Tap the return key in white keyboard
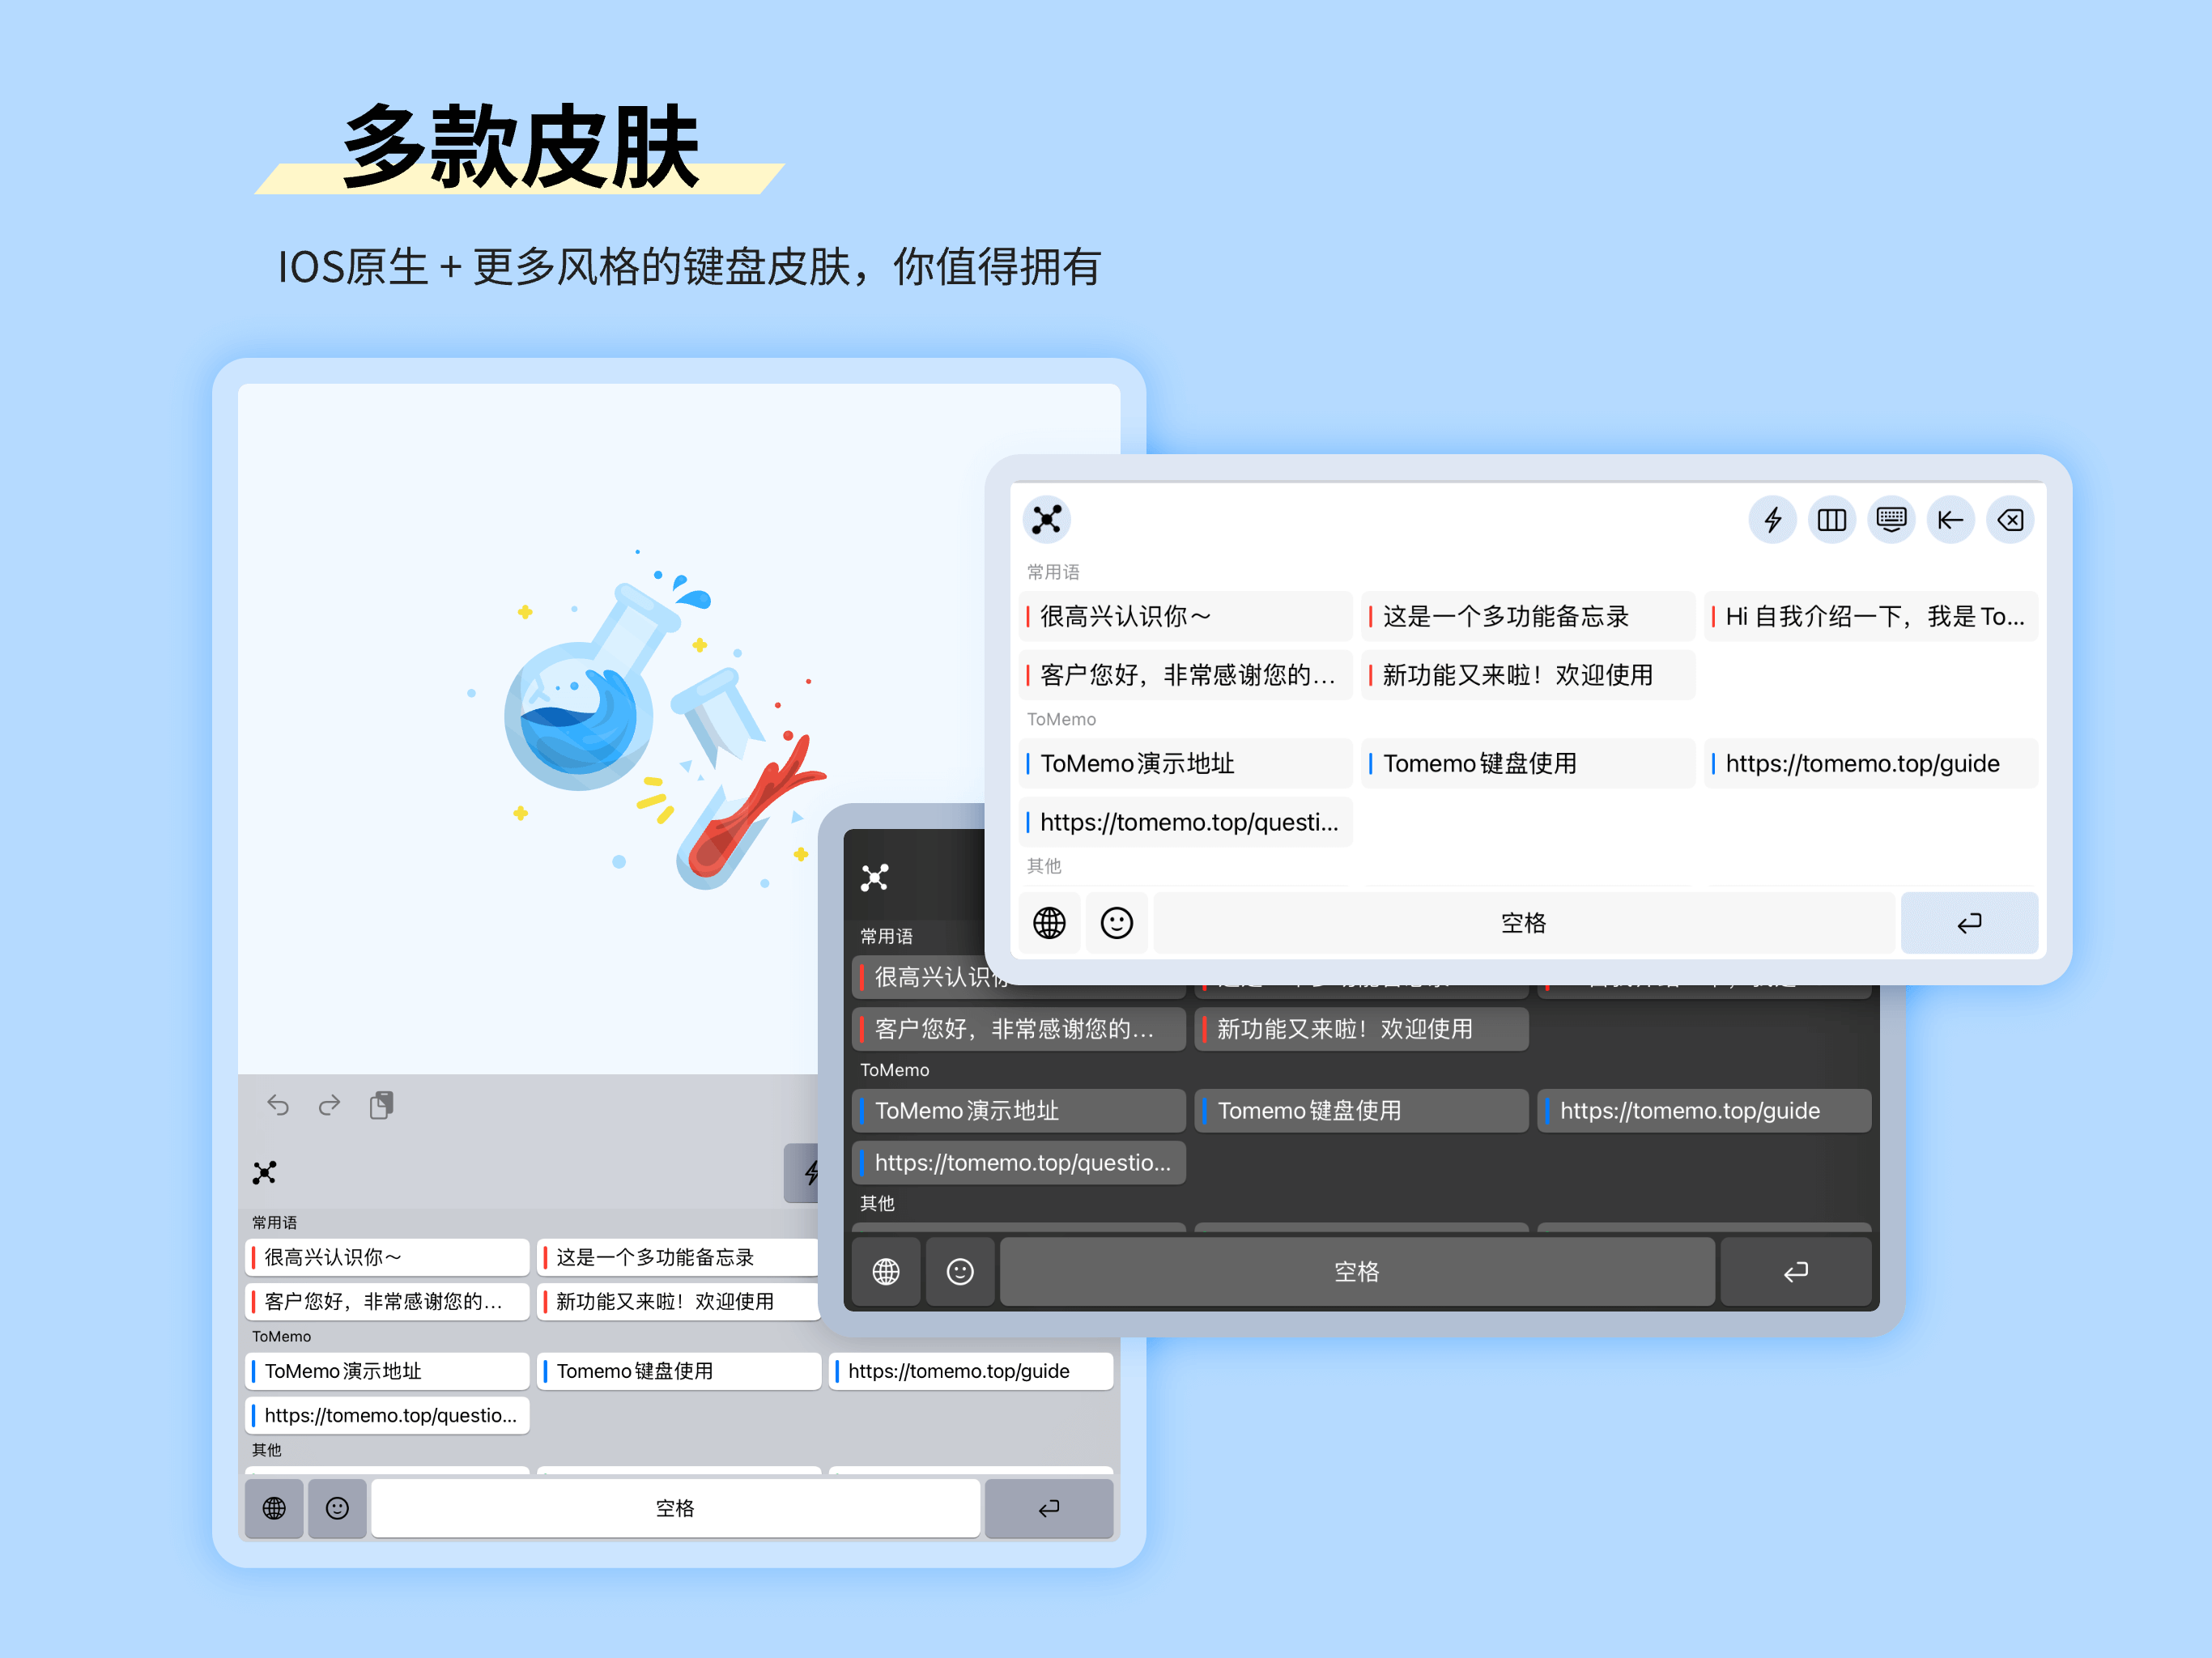Viewport: 2212px width, 1658px height. click(1968, 922)
